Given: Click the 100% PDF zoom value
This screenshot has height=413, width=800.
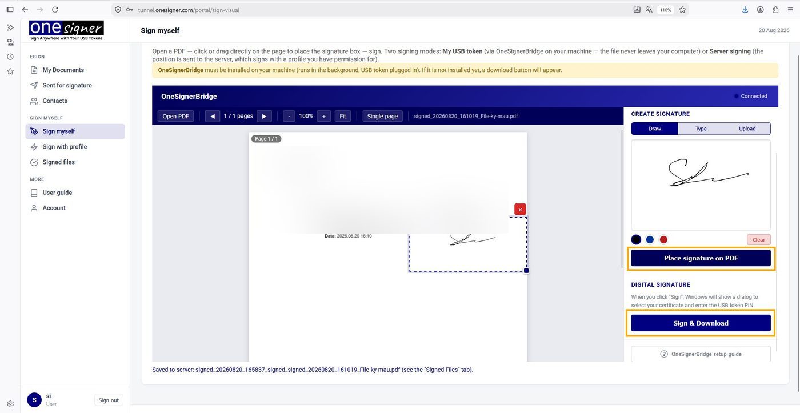Looking at the screenshot, I should pos(306,116).
